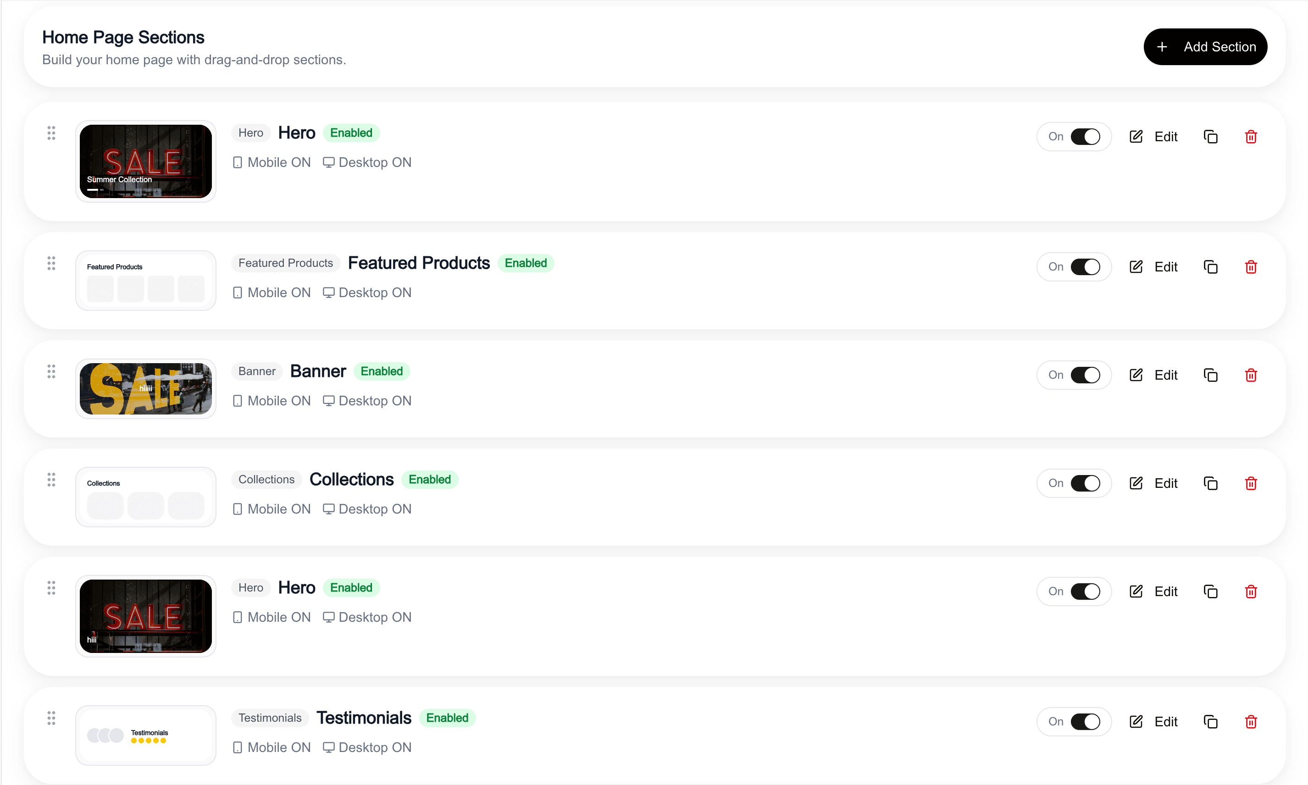Duplicate the Testimonials section
This screenshot has width=1308, height=785.
(x=1210, y=722)
